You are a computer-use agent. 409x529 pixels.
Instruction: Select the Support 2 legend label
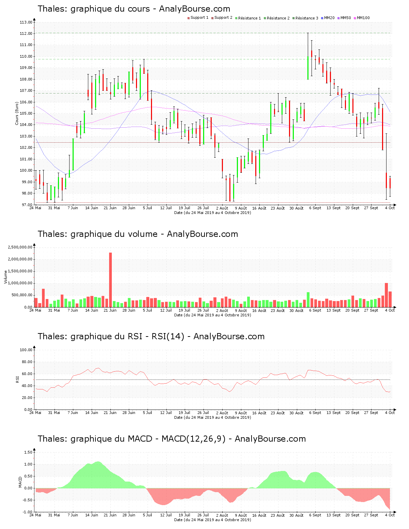pyautogui.click(x=223, y=18)
